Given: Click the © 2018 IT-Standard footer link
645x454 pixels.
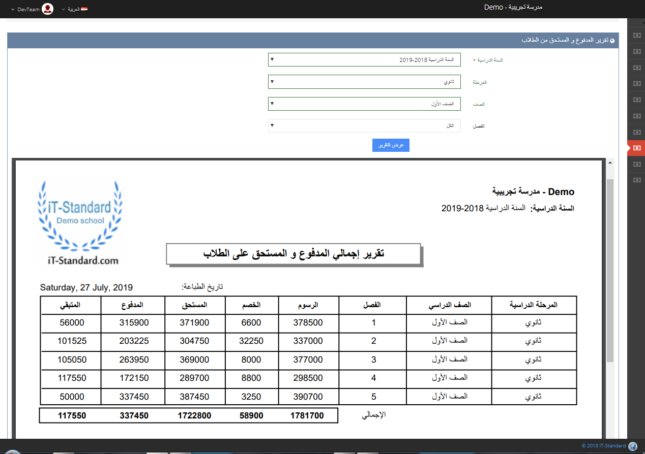Looking at the screenshot, I should coord(604,446).
